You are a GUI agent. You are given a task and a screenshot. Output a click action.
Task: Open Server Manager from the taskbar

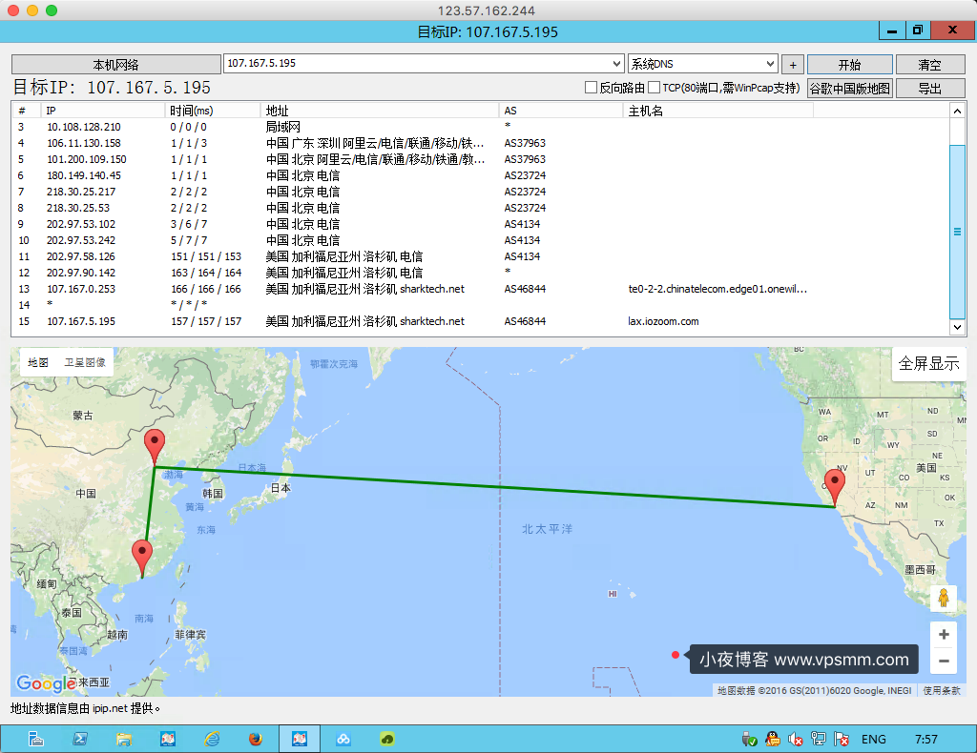[x=36, y=739]
